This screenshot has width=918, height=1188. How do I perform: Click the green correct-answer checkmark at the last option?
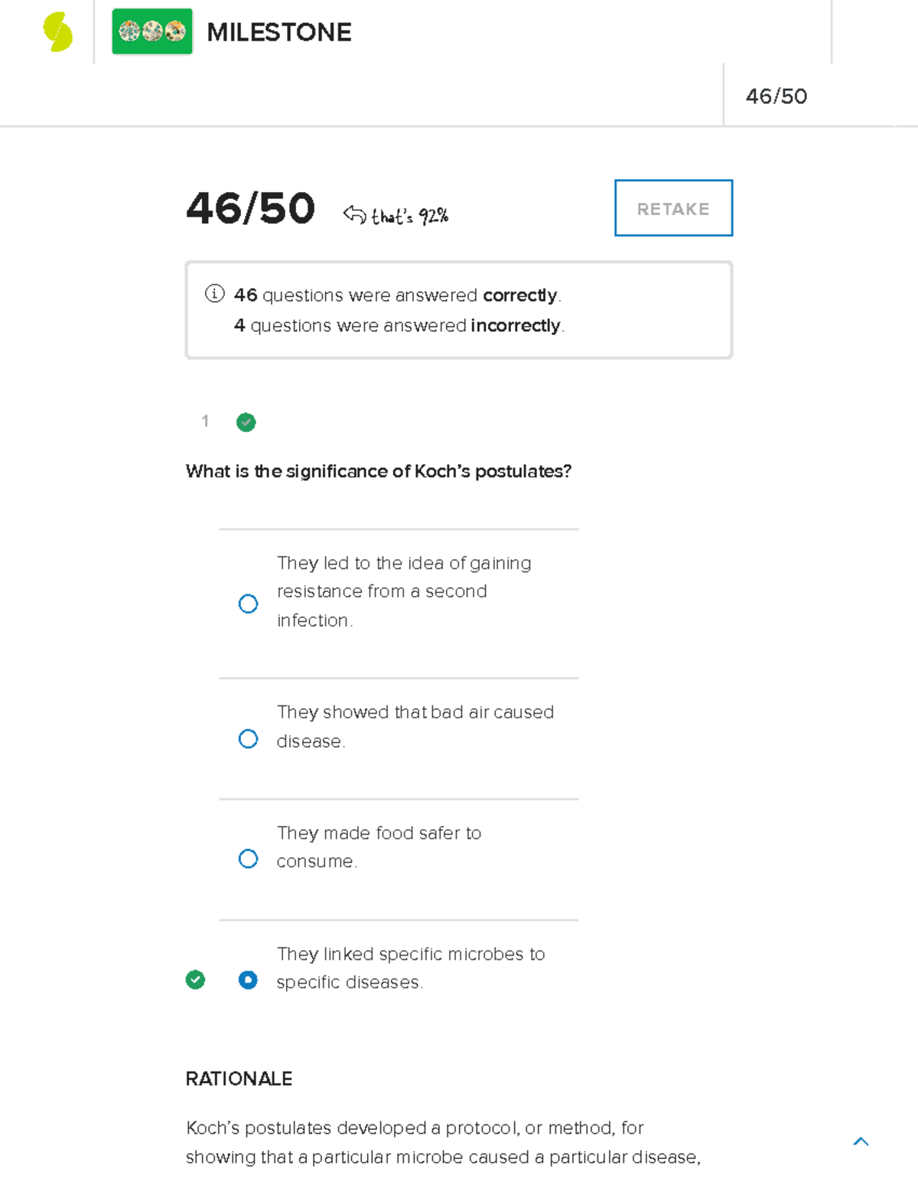195,980
